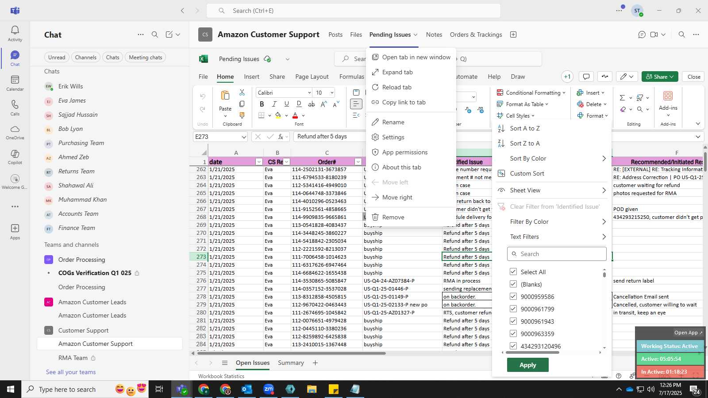The width and height of the screenshot is (708, 398).
Task: Open the Activity feed in Teams sidebar
Action: (x=15, y=34)
